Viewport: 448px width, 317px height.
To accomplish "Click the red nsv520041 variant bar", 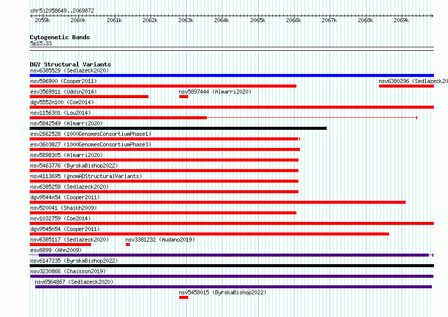I will [163, 213].
